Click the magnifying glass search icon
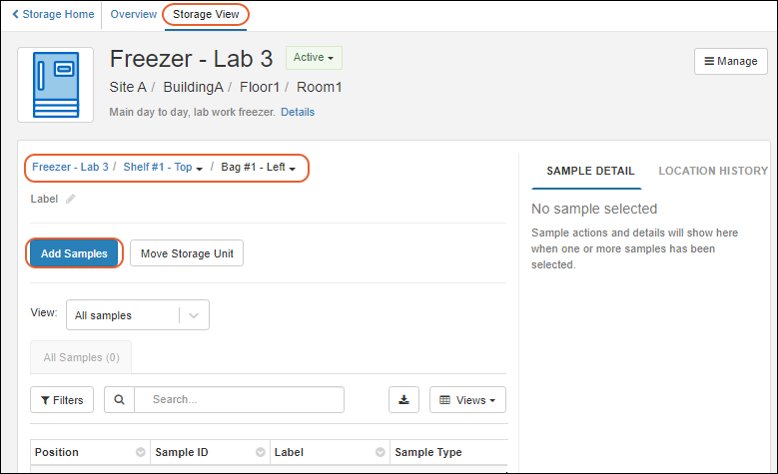The height and width of the screenshot is (474, 778). [119, 400]
